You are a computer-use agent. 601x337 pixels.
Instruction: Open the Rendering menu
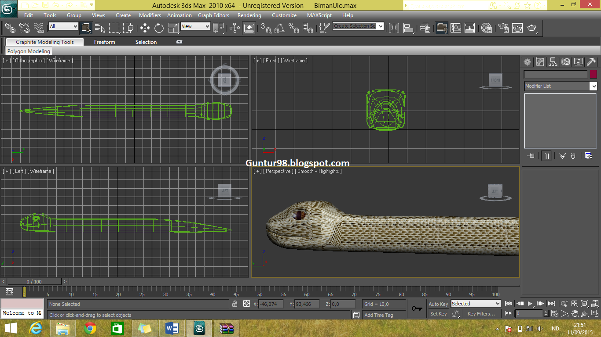coord(249,15)
